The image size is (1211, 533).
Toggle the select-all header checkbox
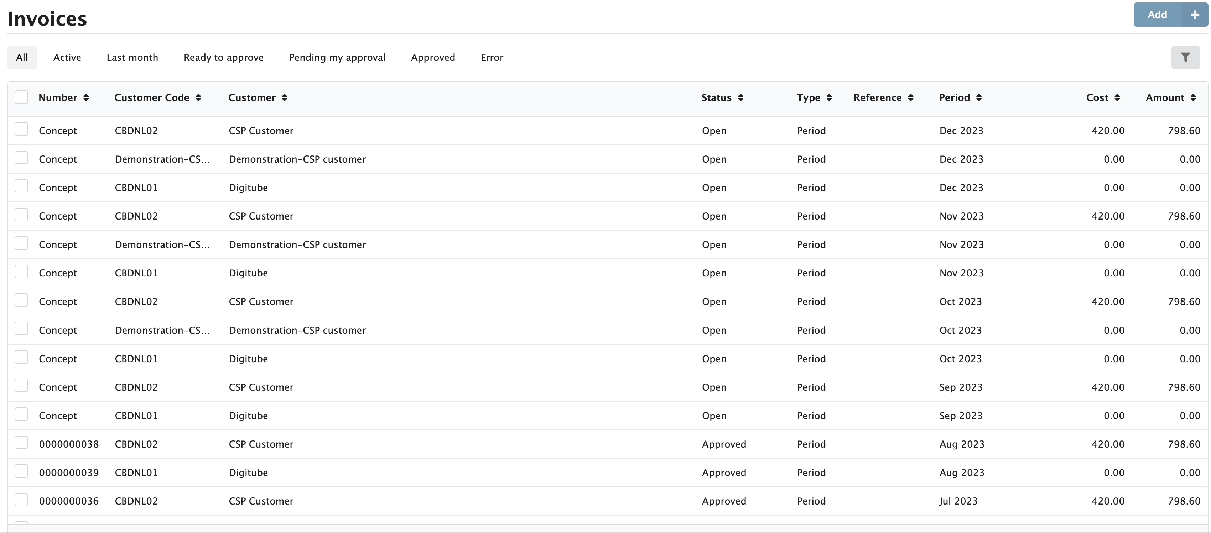click(x=22, y=97)
